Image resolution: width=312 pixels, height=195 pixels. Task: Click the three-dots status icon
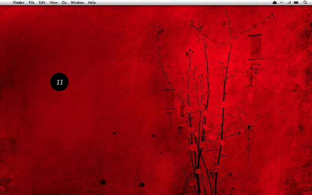282,3
